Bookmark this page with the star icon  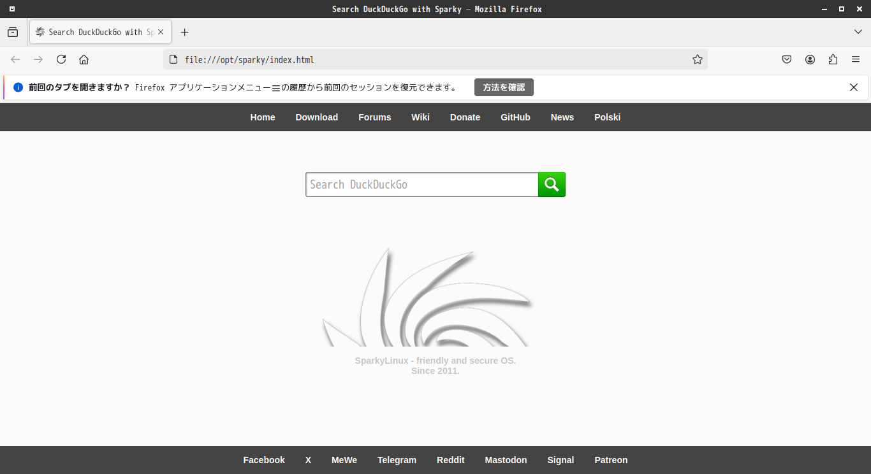click(698, 59)
